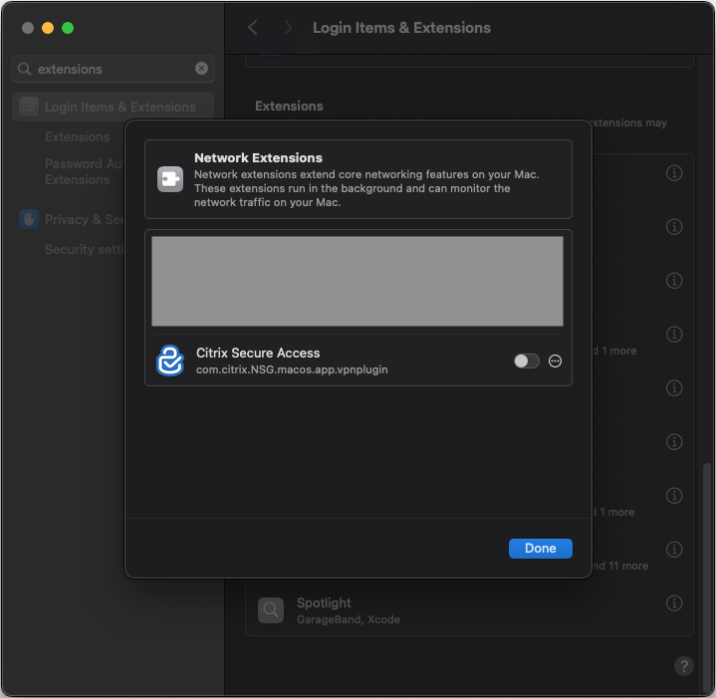Click the Login Items & Extensions window title
Screen dimensions: 716x698
click(401, 28)
